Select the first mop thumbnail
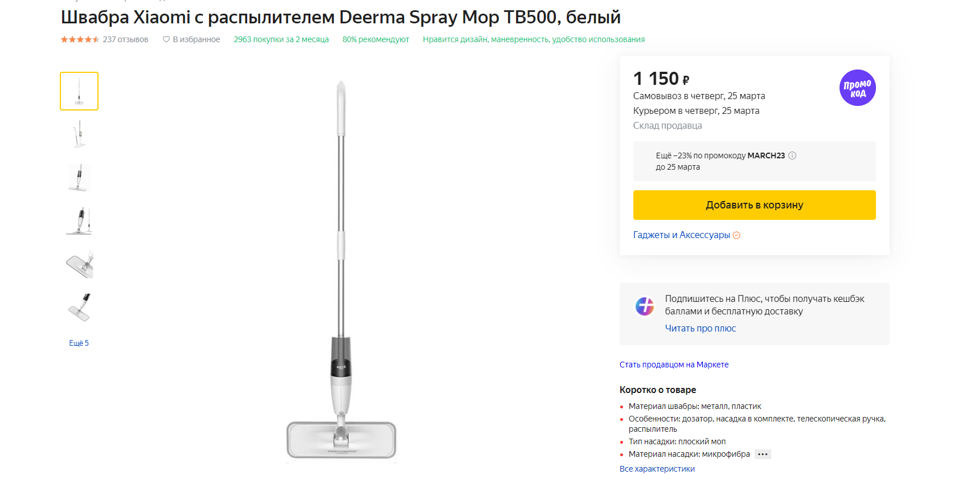958x487 pixels. [x=79, y=91]
